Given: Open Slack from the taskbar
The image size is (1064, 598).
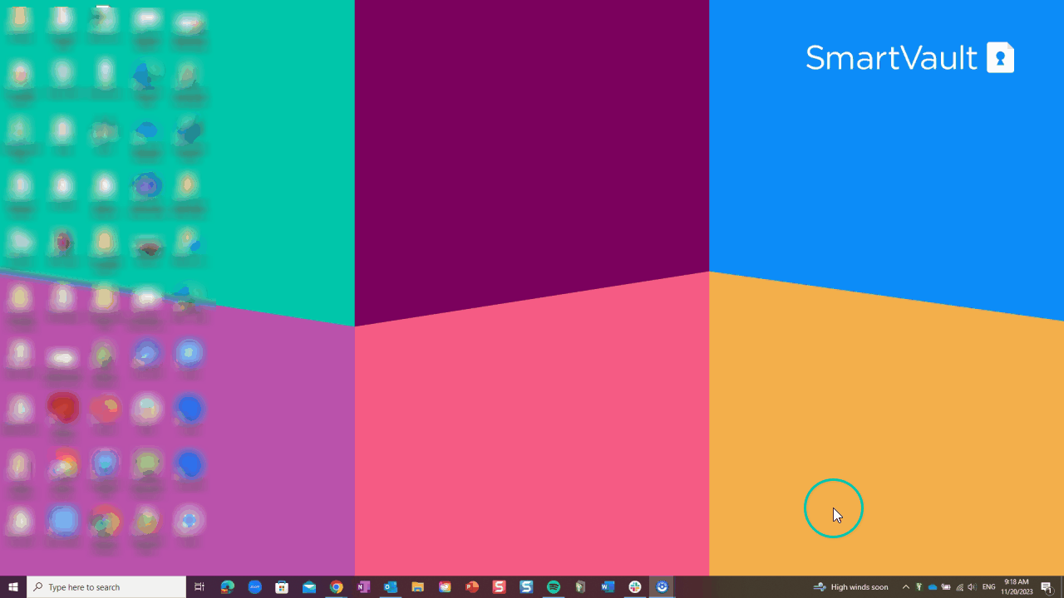Looking at the screenshot, I should pyautogui.click(x=635, y=587).
